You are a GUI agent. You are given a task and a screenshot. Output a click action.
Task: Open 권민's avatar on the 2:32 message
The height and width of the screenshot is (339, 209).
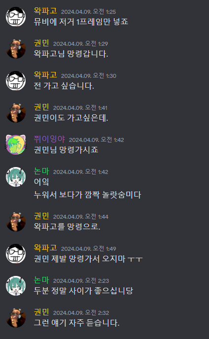point(16,318)
